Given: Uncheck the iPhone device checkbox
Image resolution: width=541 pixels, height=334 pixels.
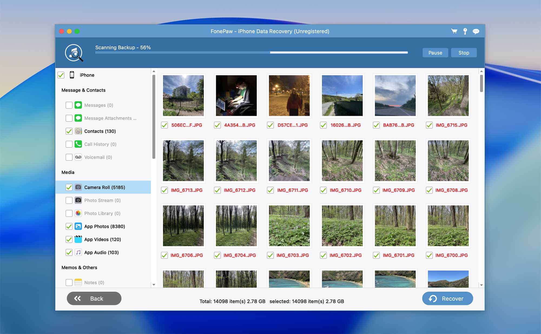Looking at the screenshot, I should click(x=61, y=75).
